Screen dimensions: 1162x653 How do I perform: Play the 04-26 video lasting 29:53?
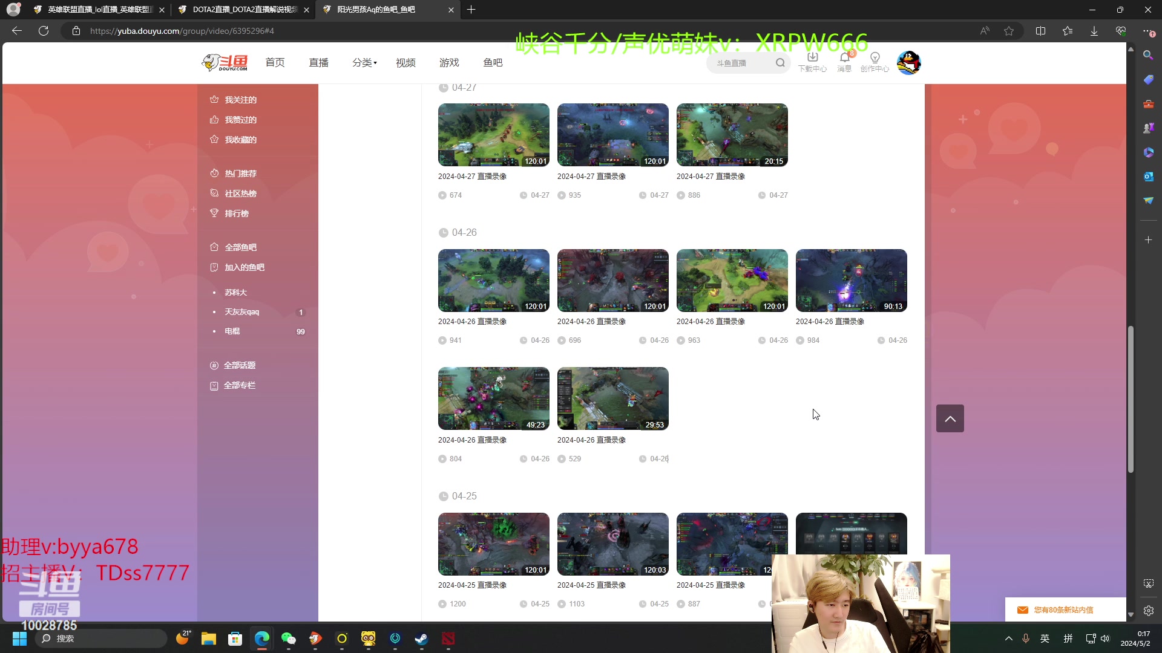pyautogui.click(x=613, y=398)
